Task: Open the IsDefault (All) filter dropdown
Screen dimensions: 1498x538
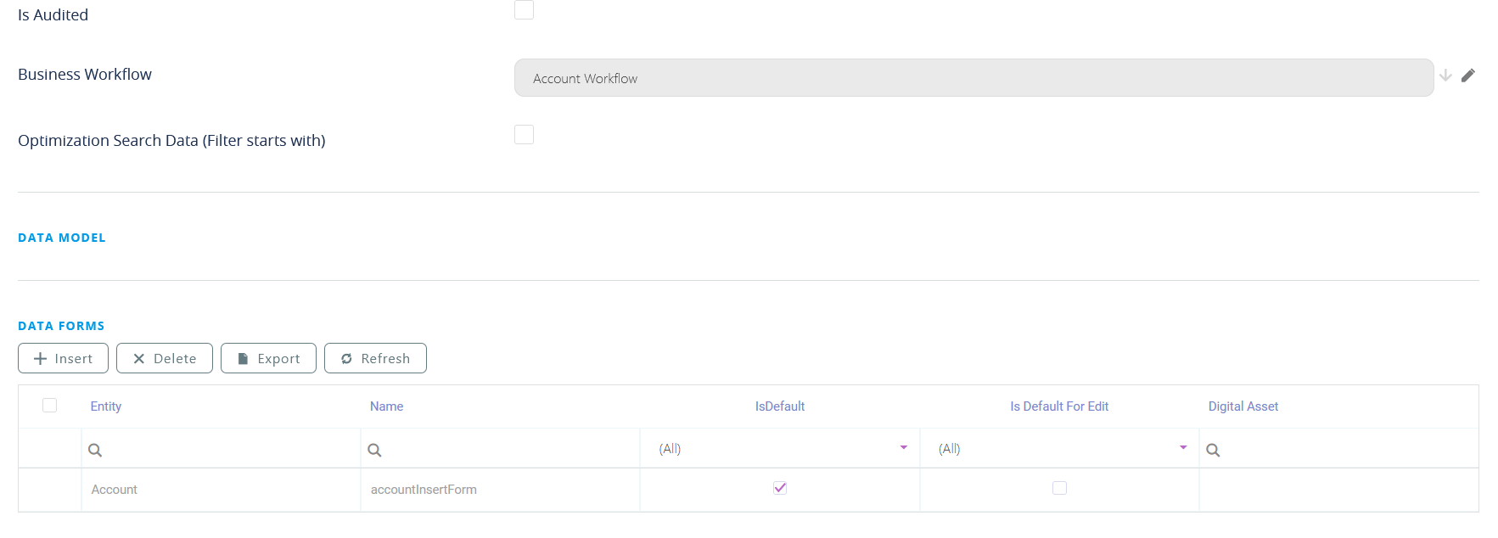Action: (x=903, y=448)
